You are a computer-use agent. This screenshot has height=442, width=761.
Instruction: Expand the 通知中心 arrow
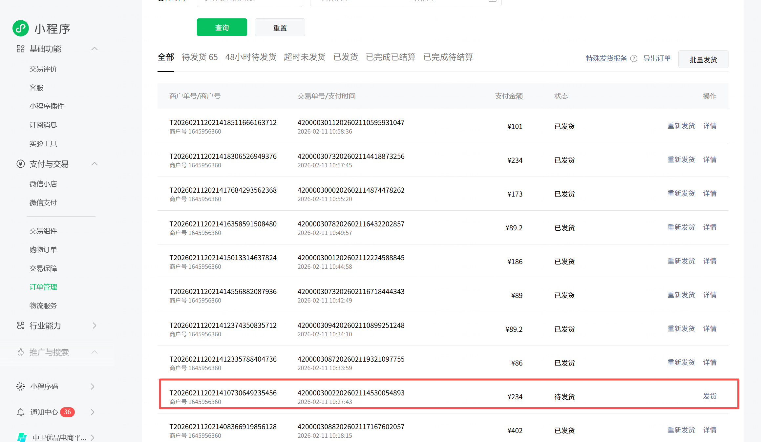(93, 412)
